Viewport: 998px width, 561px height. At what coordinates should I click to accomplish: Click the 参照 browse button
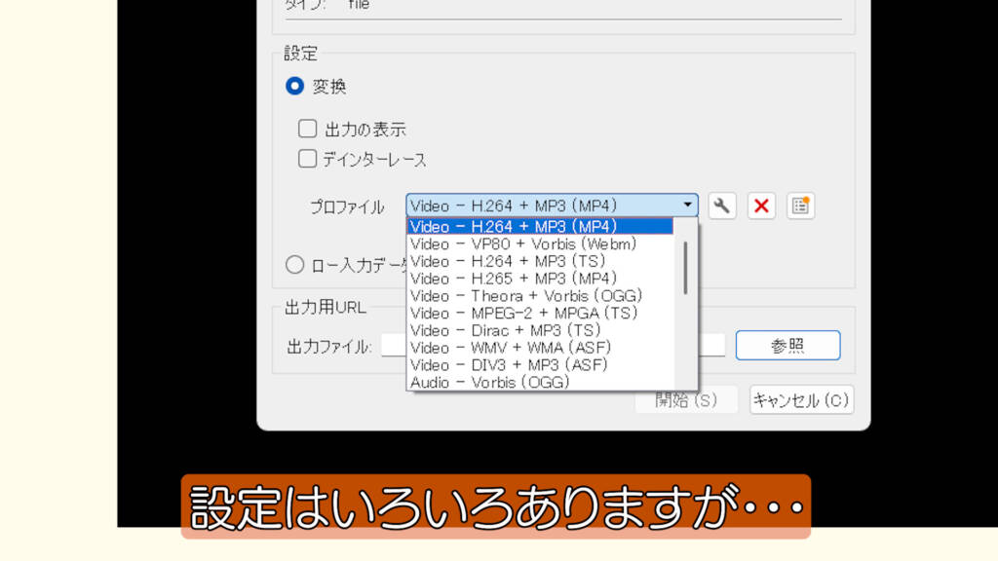click(x=787, y=346)
